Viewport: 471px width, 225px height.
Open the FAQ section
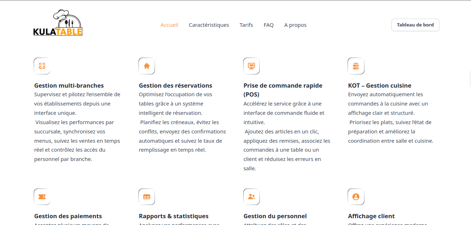tap(269, 25)
